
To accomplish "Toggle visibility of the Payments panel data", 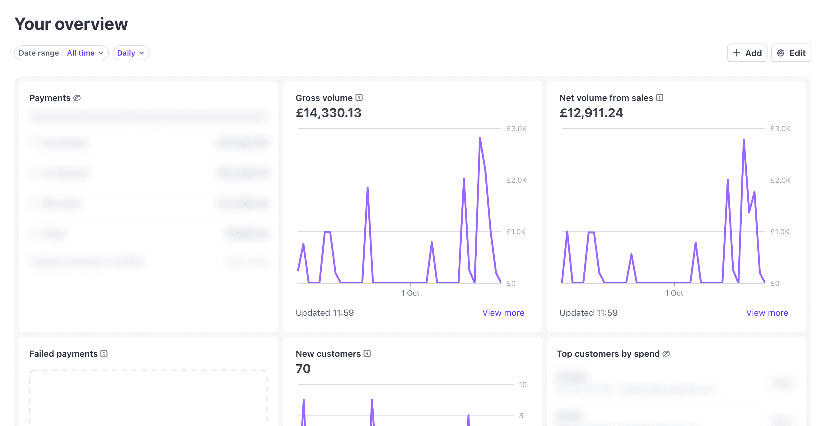I will tap(77, 98).
